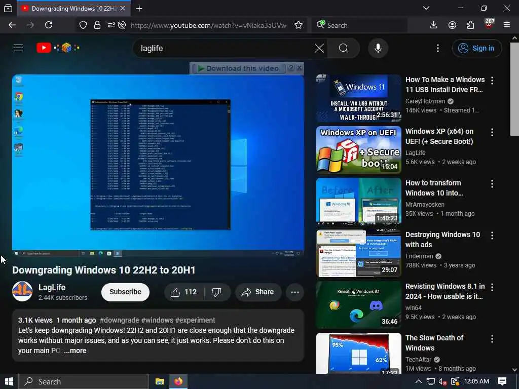Open The Slow Death of Windows title
This screenshot has width=519, height=389.
[x=434, y=343]
